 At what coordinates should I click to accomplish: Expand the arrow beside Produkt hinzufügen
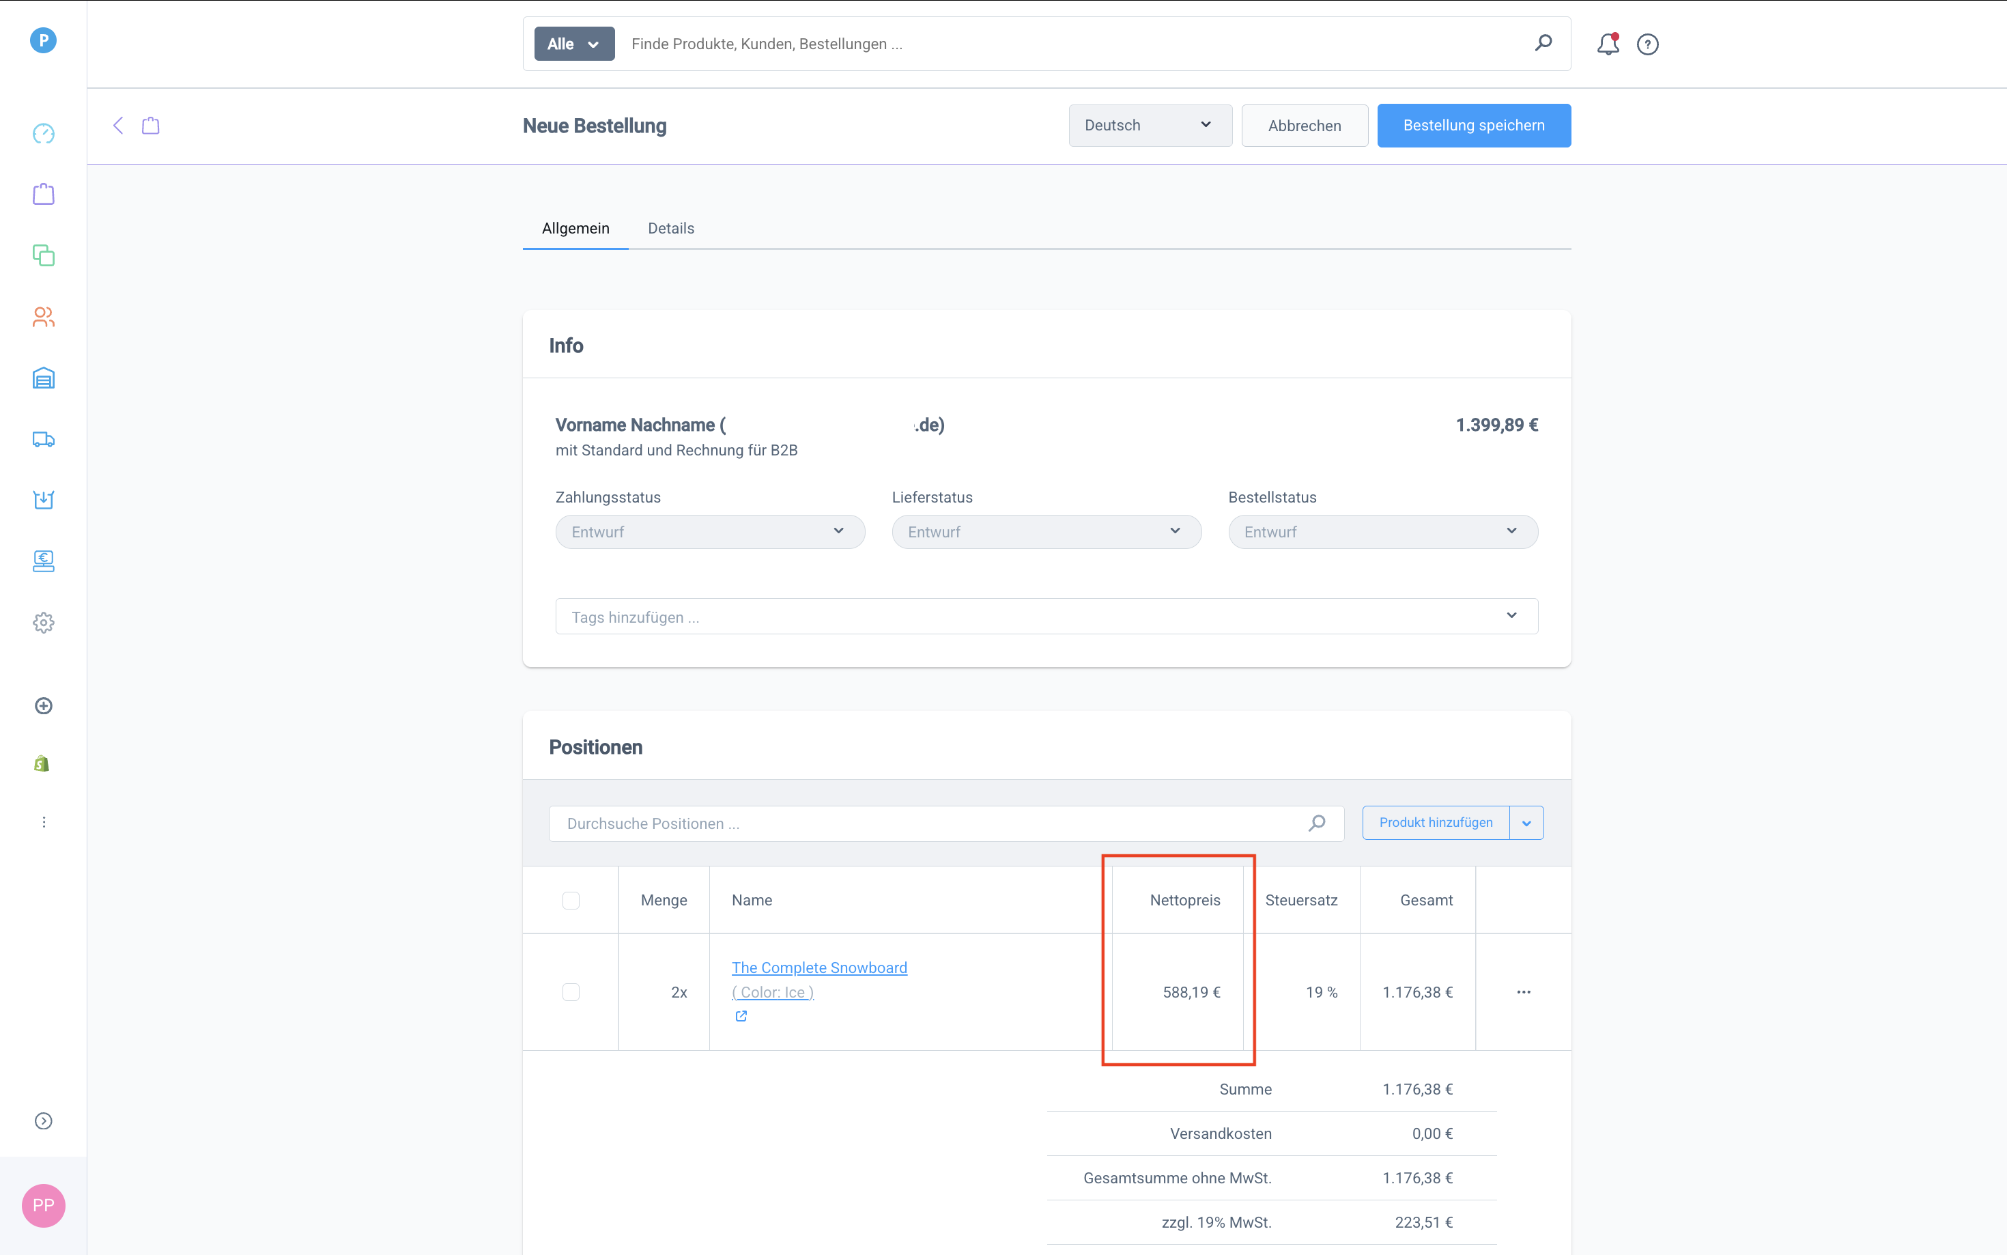point(1526,823)
